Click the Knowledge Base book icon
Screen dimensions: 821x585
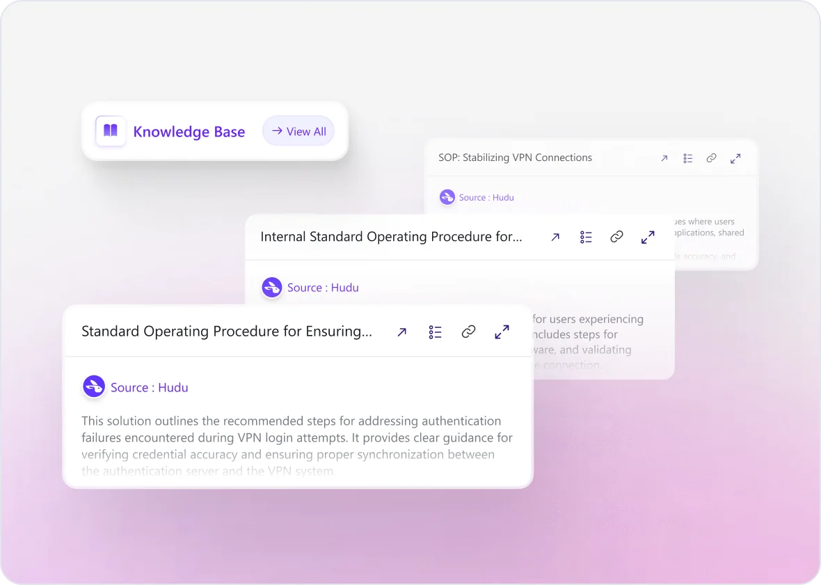(111, 131)
